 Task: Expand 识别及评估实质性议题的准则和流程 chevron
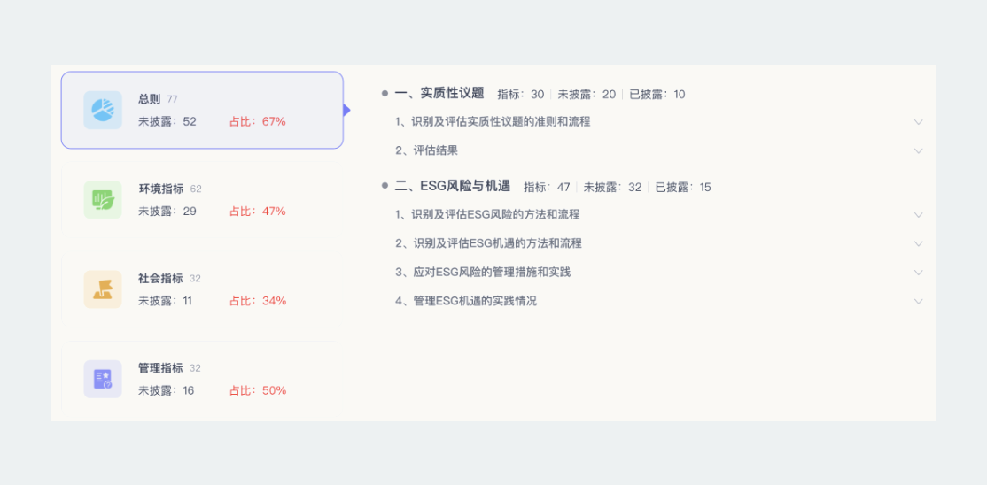918,122
